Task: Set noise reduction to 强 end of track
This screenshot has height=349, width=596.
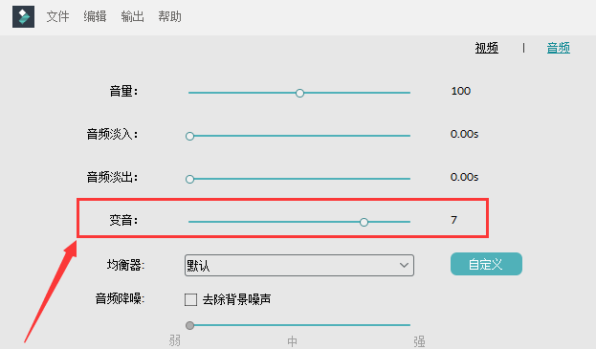Action: (409, 325)
